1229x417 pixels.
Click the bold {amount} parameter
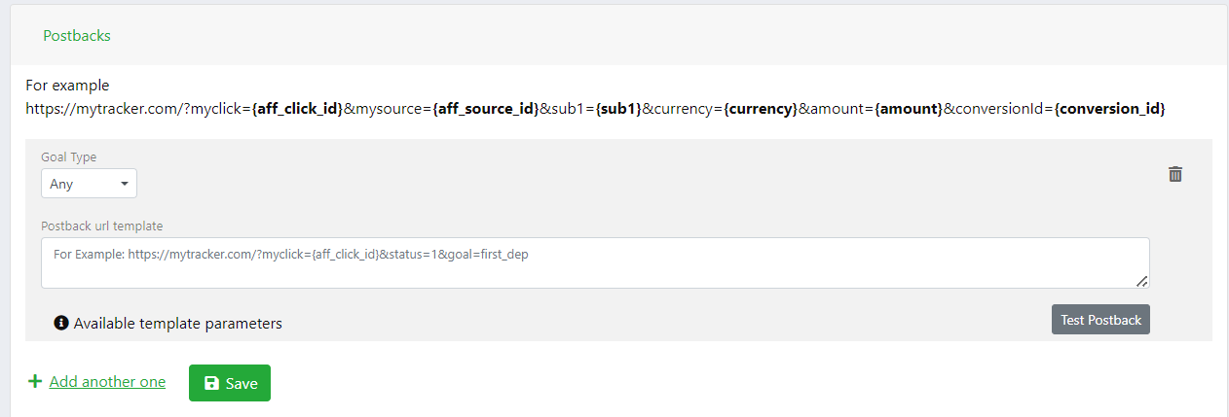pos(909,109)
